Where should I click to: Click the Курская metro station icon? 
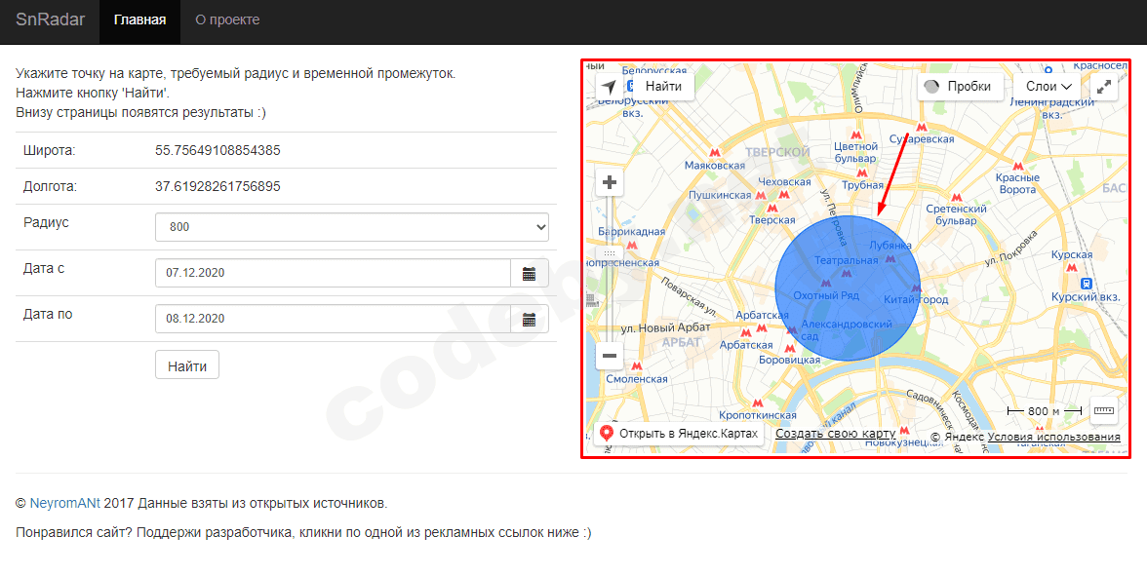pos(1072,267)
